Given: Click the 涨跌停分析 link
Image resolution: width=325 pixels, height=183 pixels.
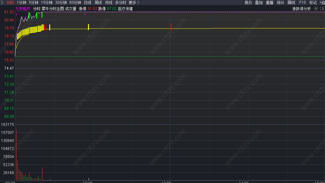Looking at the screenshot, I should 301,9.
